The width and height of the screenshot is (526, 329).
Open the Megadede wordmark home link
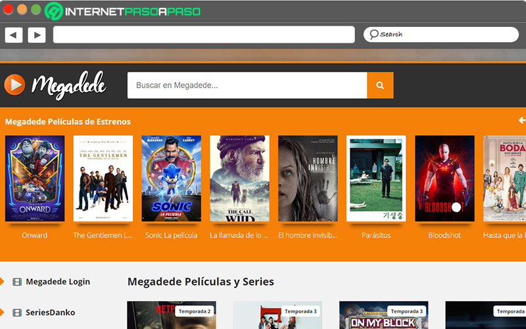[69, 86]
